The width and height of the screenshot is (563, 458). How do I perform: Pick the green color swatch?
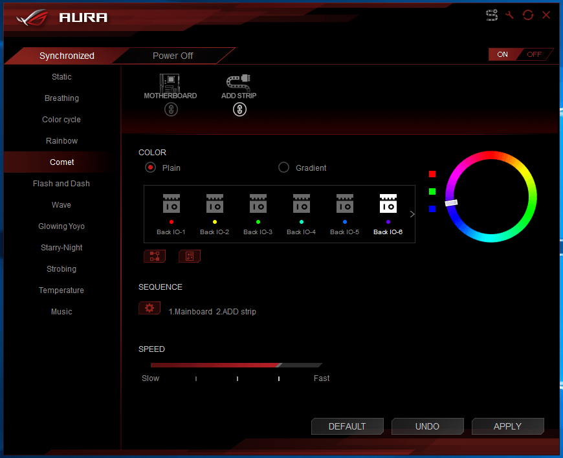point(432,191)
